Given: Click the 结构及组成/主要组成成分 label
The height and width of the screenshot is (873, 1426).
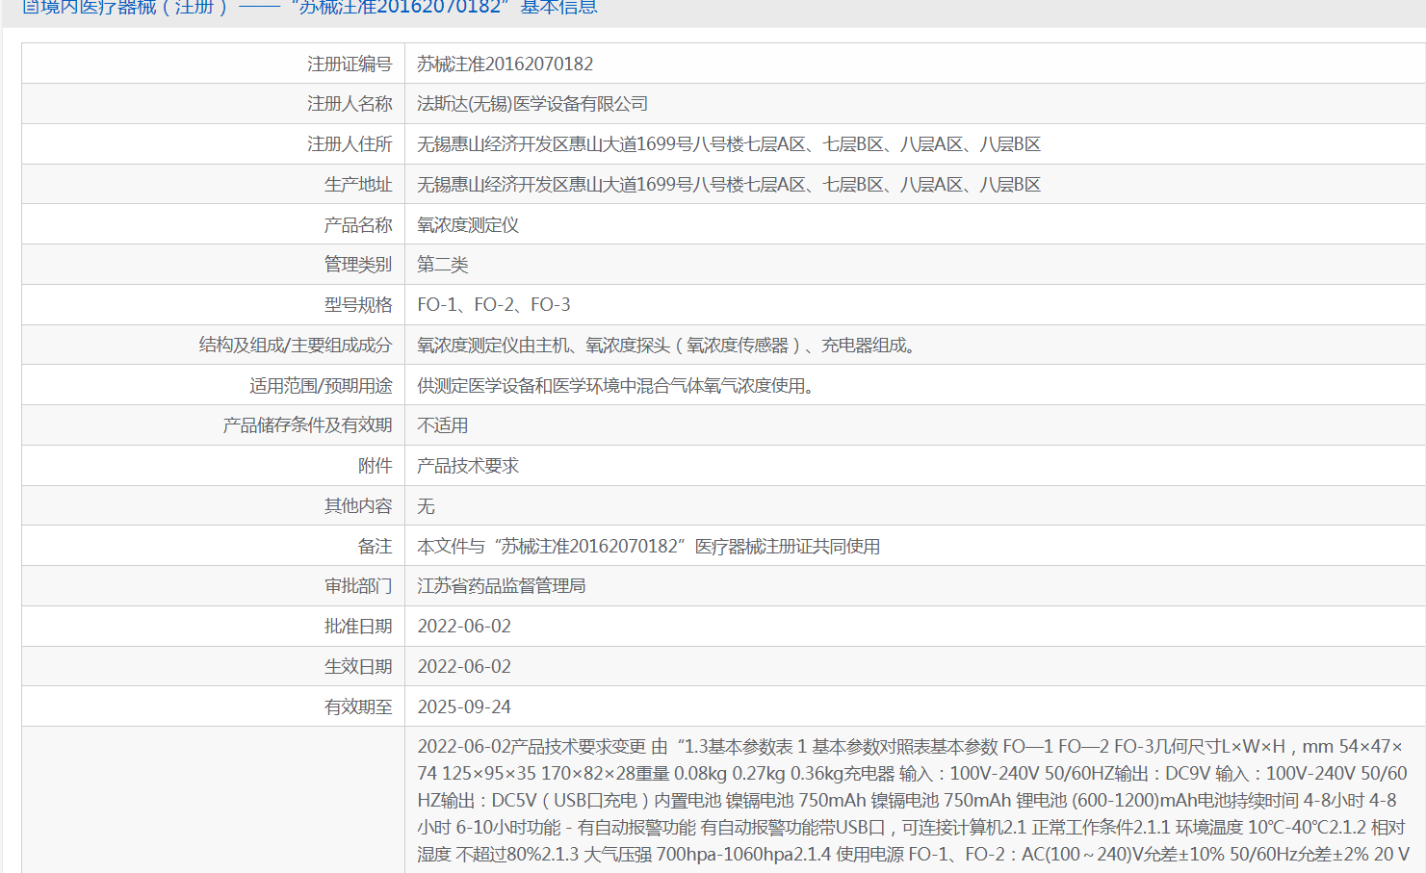Looking at the screenshot, I should [x=296, y=346].
